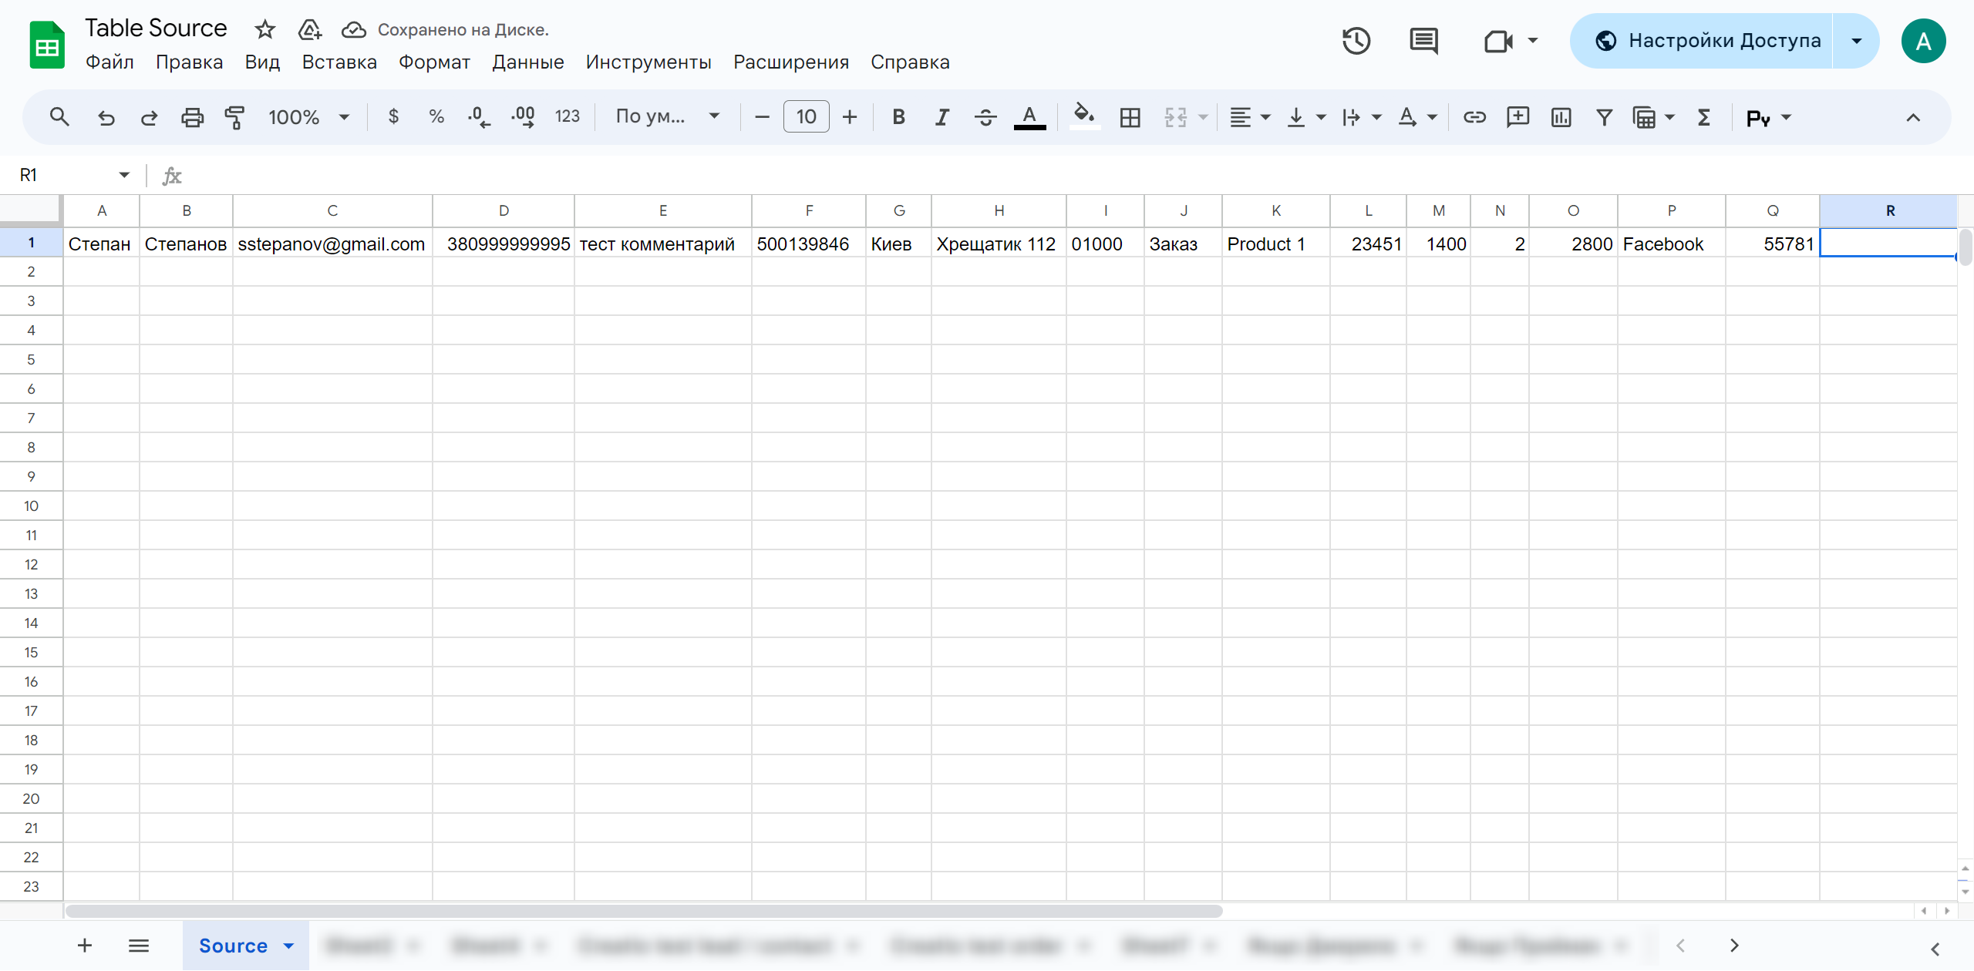The image size is (1974, 971).
Task: Click the add new sheet button
Action: [x=84, y=945]
